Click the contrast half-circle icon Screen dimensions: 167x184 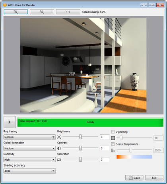click(x=59, y=148)
